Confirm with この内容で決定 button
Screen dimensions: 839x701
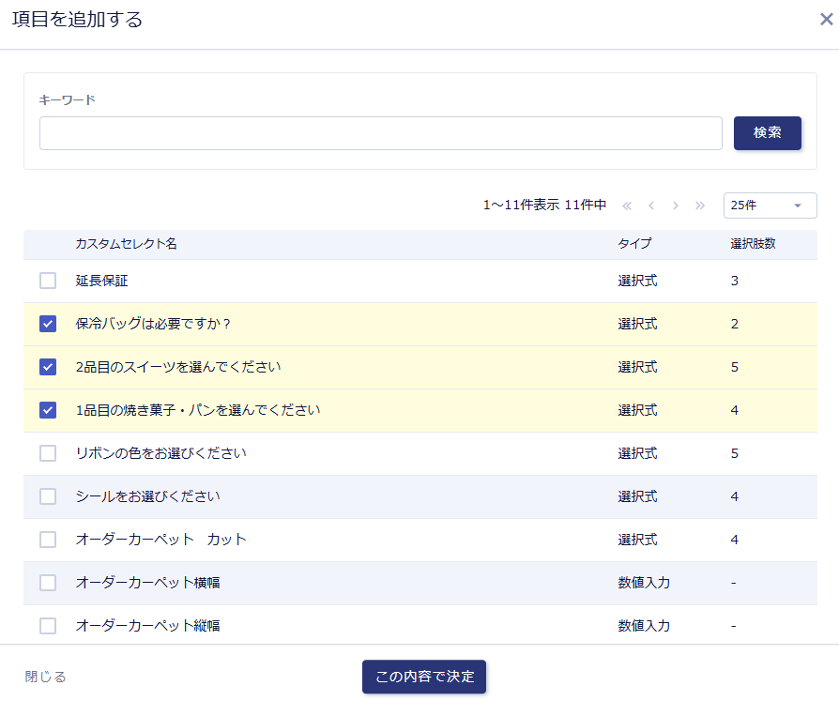point(424,677)
